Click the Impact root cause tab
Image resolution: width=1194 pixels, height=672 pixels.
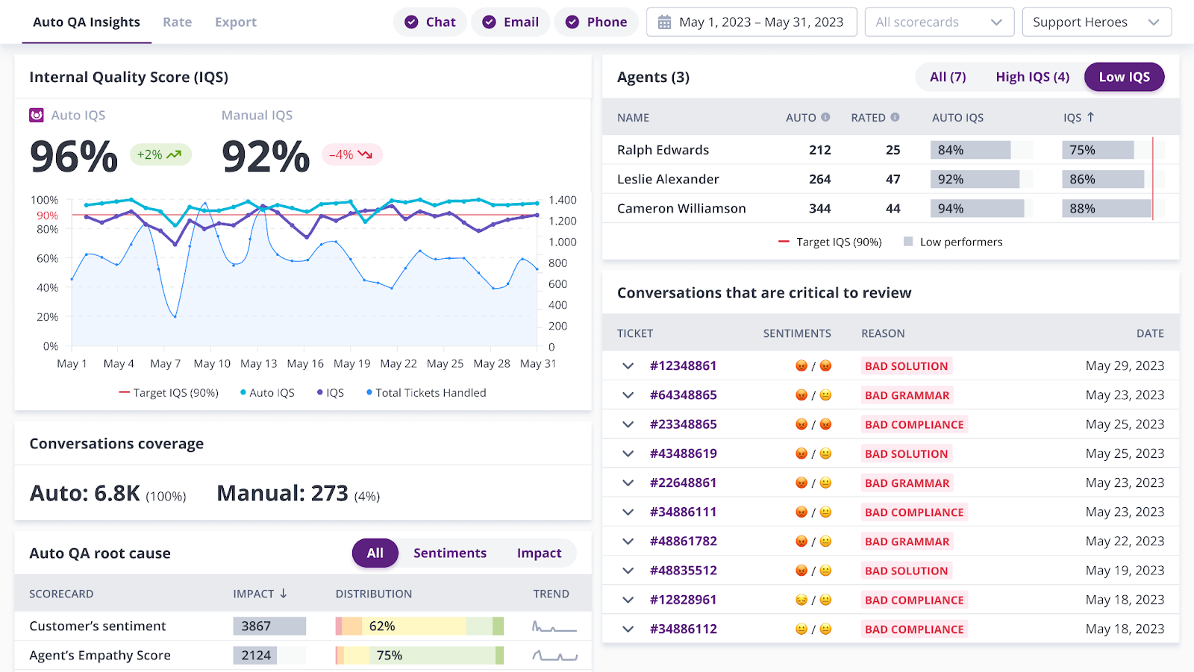[x=540, y=553]
